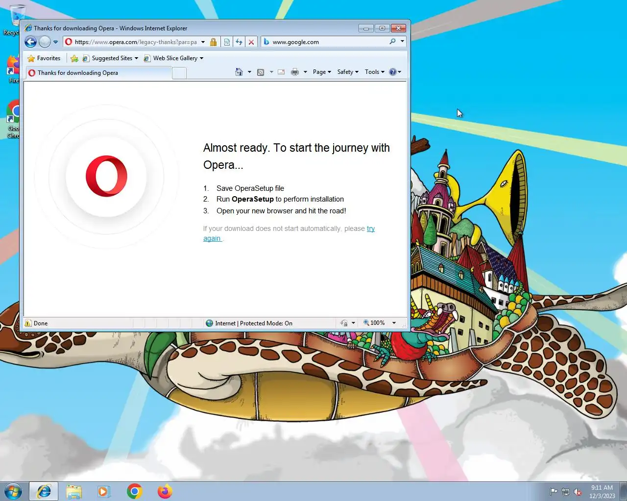Go back using the Back arrow button
627x501 pixels.
click(x=30, y=42)
